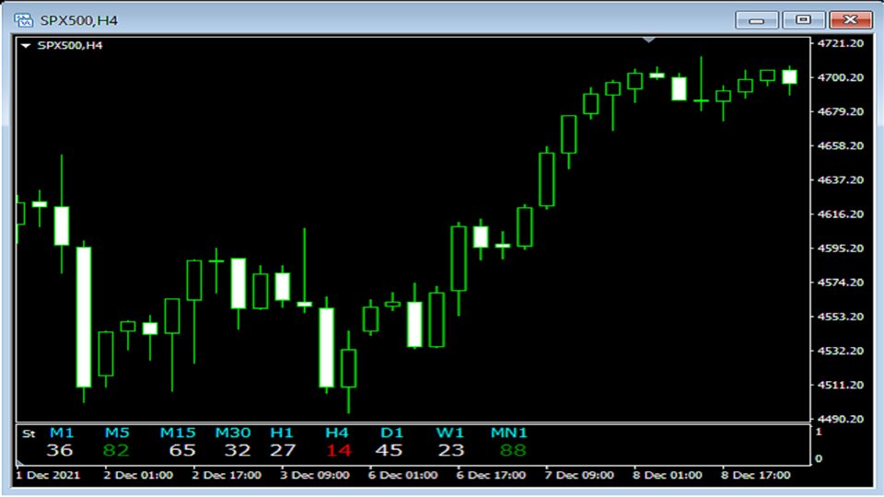The image size is (884, 497).
Task: Click the St indicator label
Action: tap(29, 433)
